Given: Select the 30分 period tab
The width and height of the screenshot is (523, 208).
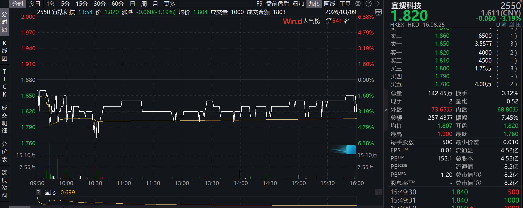Looking at the screenshot, I should click(100, 4).
